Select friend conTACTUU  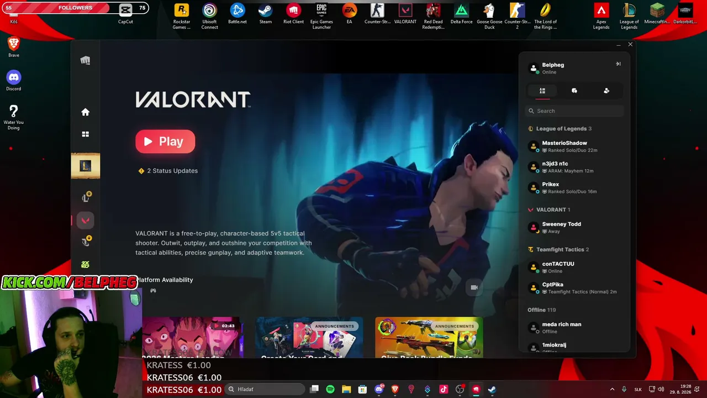coord(574,267)
